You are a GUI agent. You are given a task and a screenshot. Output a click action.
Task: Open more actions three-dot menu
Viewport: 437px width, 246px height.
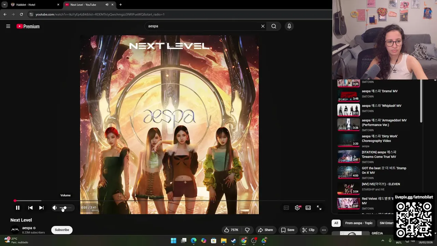point(324,230)
